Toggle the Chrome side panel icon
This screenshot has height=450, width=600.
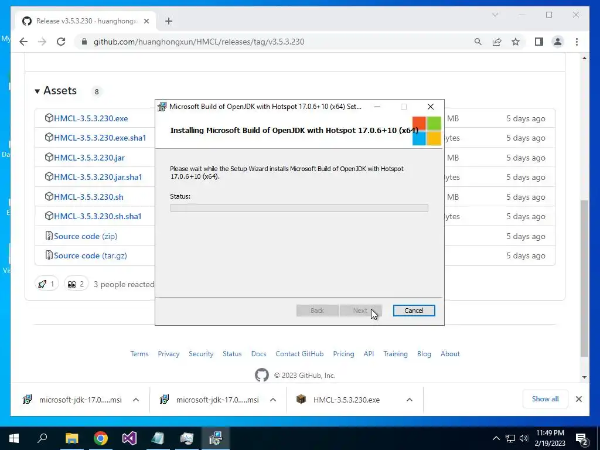pyautogui.click(x=539, y=42)
